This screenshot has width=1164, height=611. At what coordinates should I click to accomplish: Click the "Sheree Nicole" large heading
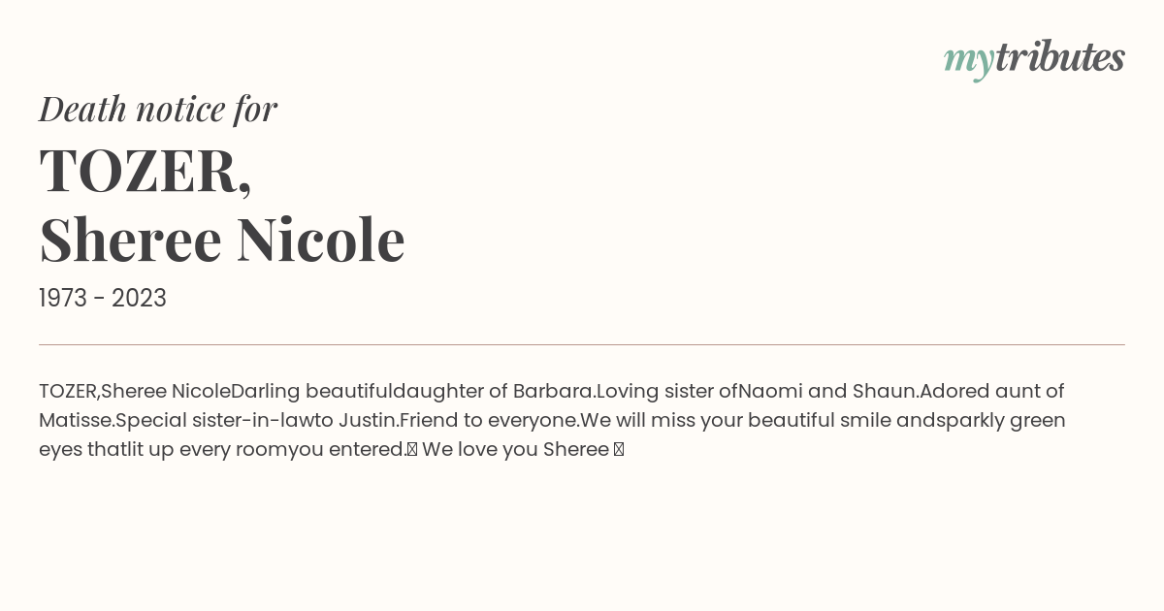coord(222,239)
